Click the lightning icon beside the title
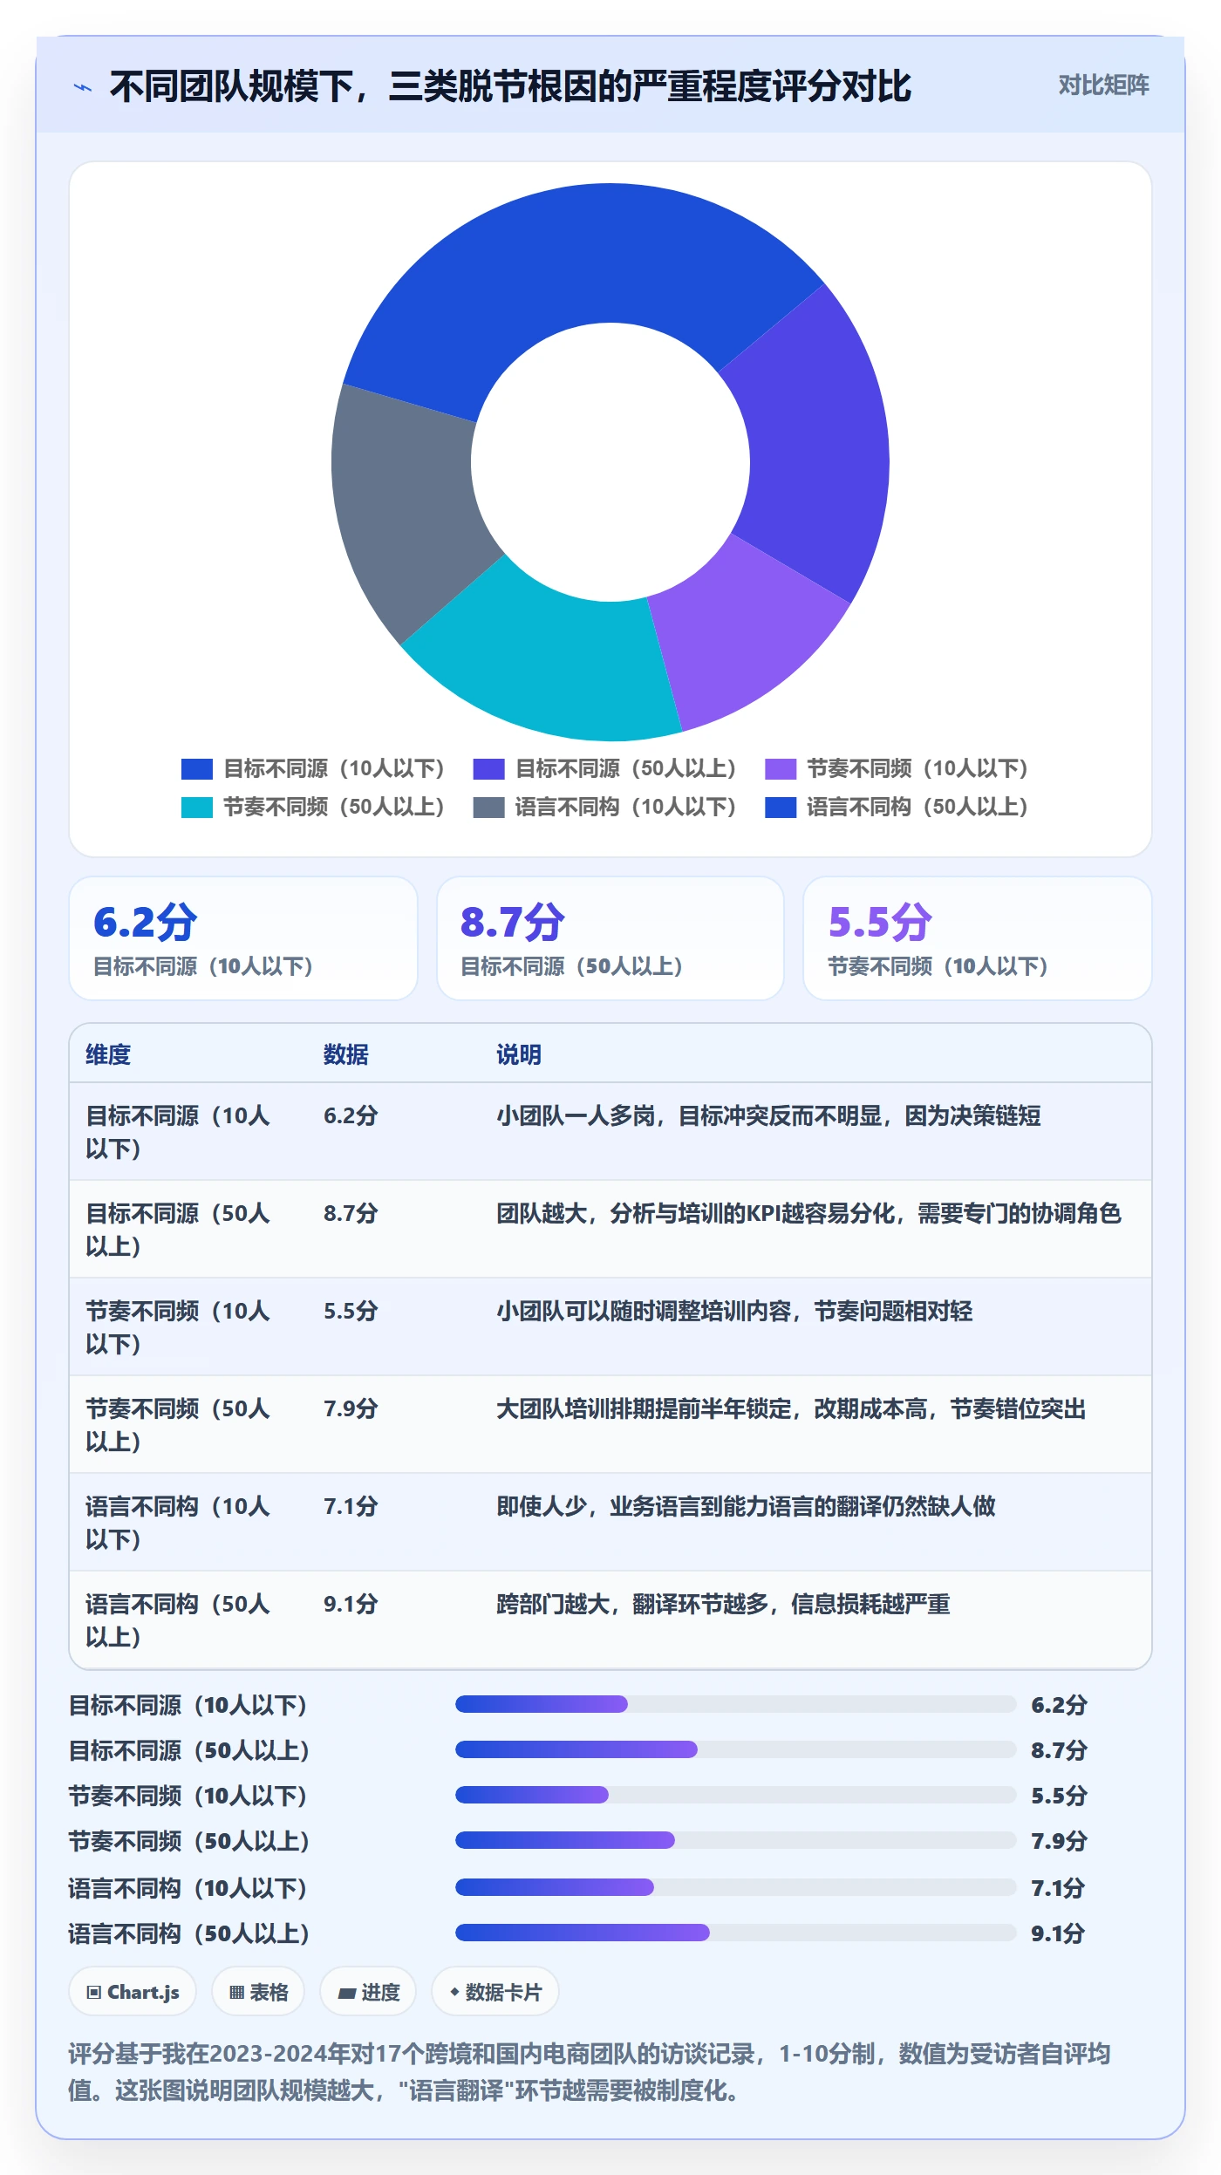 click(x=83, y=87)
